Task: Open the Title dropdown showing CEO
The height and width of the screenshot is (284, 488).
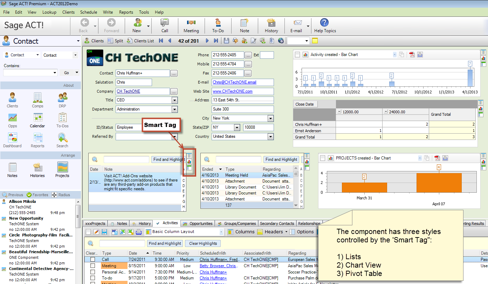Action: tap(174, 100)
